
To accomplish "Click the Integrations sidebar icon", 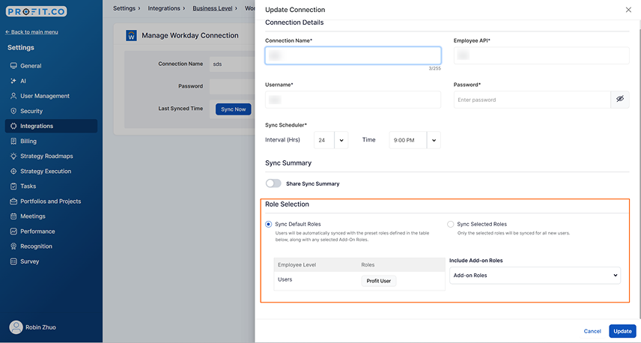I will 13,126.
